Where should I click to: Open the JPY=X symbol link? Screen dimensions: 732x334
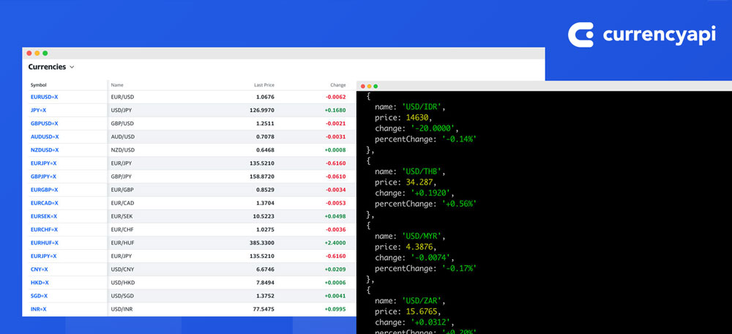coord(38,110)
